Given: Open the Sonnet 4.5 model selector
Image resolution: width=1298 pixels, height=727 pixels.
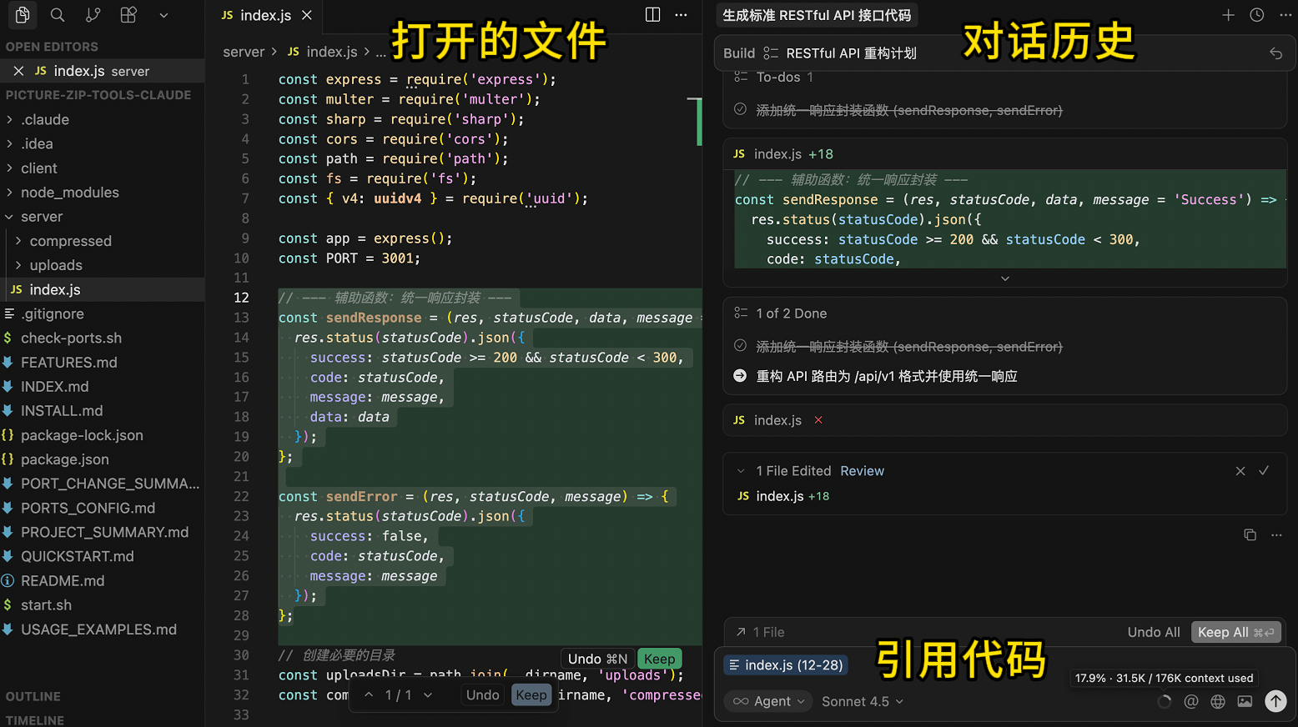Looking at the screenshot, I should point(862,701).
